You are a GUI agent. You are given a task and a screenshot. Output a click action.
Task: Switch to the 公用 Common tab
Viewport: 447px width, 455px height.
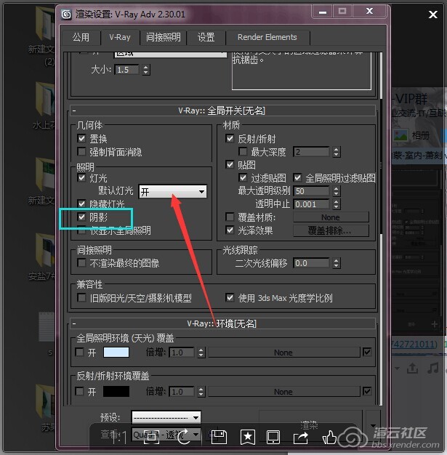point(81,38)
